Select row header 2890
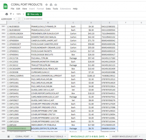 (x=4, y=128)
